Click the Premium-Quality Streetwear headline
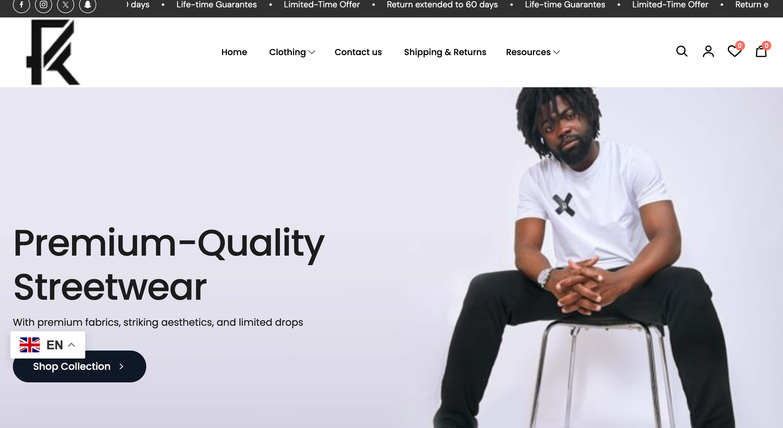This screenshot has height=428, width=783. tap(169, 265)
